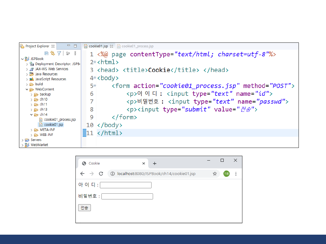Image resolution: width=326 pixels, height=244 pixels.
Task: Expand the WEB-INF folder
Action: point(32,135)
